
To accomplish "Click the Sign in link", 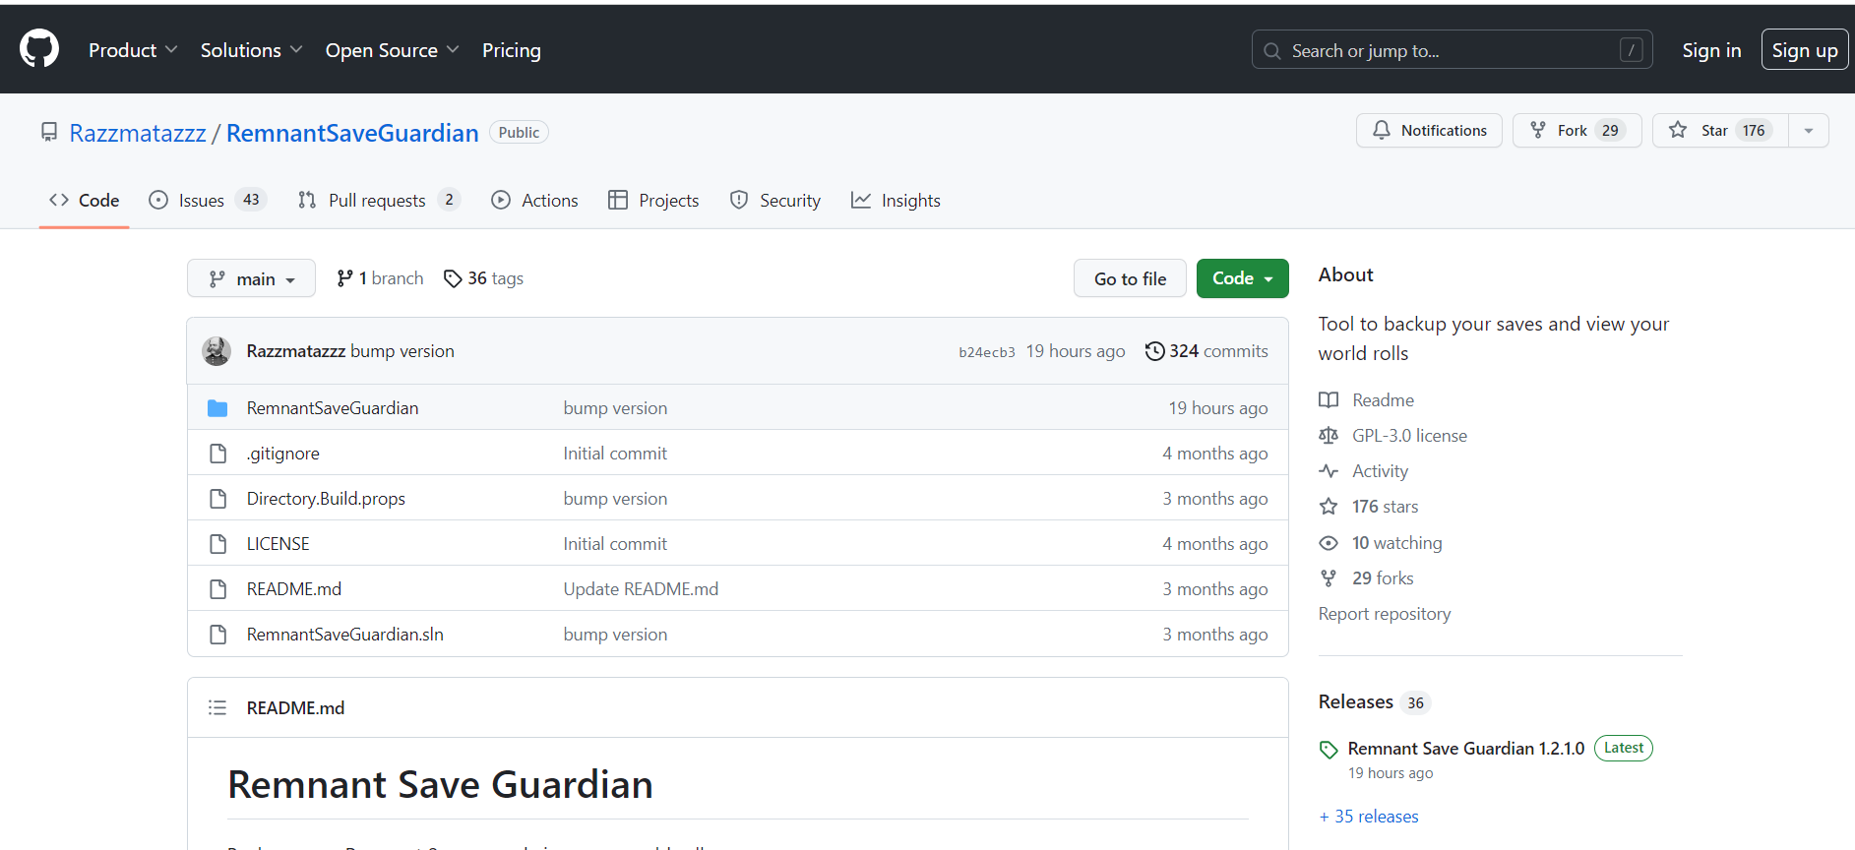I will coord(1711,50).
